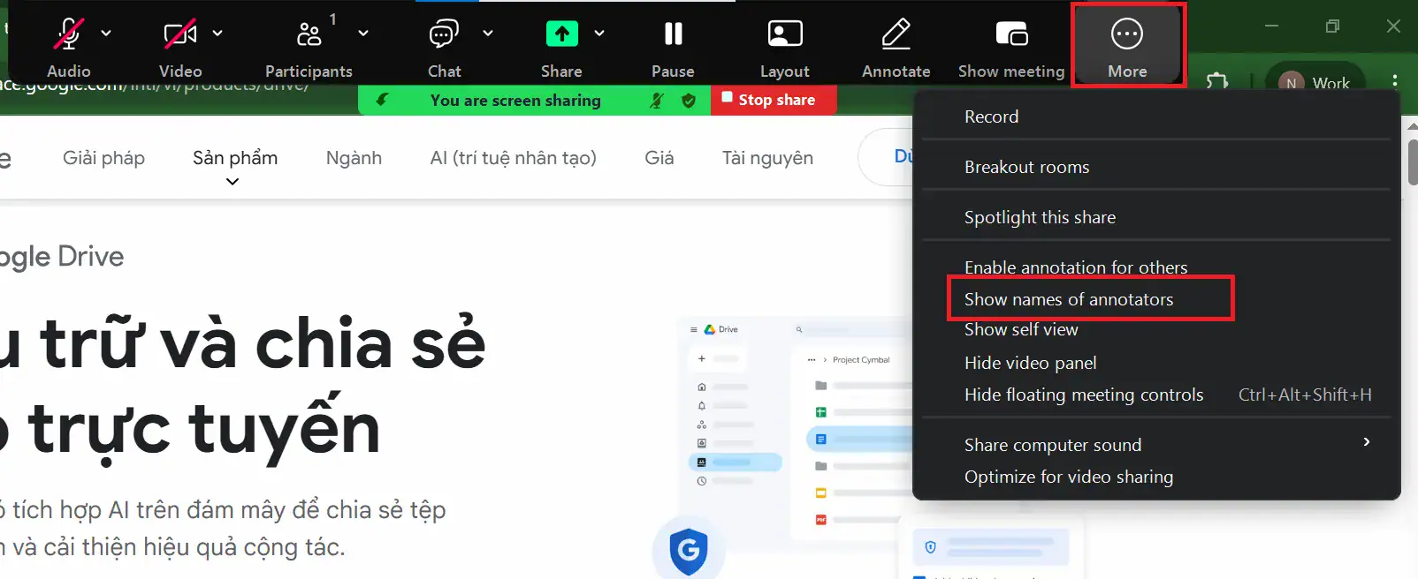Click the Show meeting icon
Image resolution: width=1418 pixels, height=579 pixels.
tap(1011, 34)
